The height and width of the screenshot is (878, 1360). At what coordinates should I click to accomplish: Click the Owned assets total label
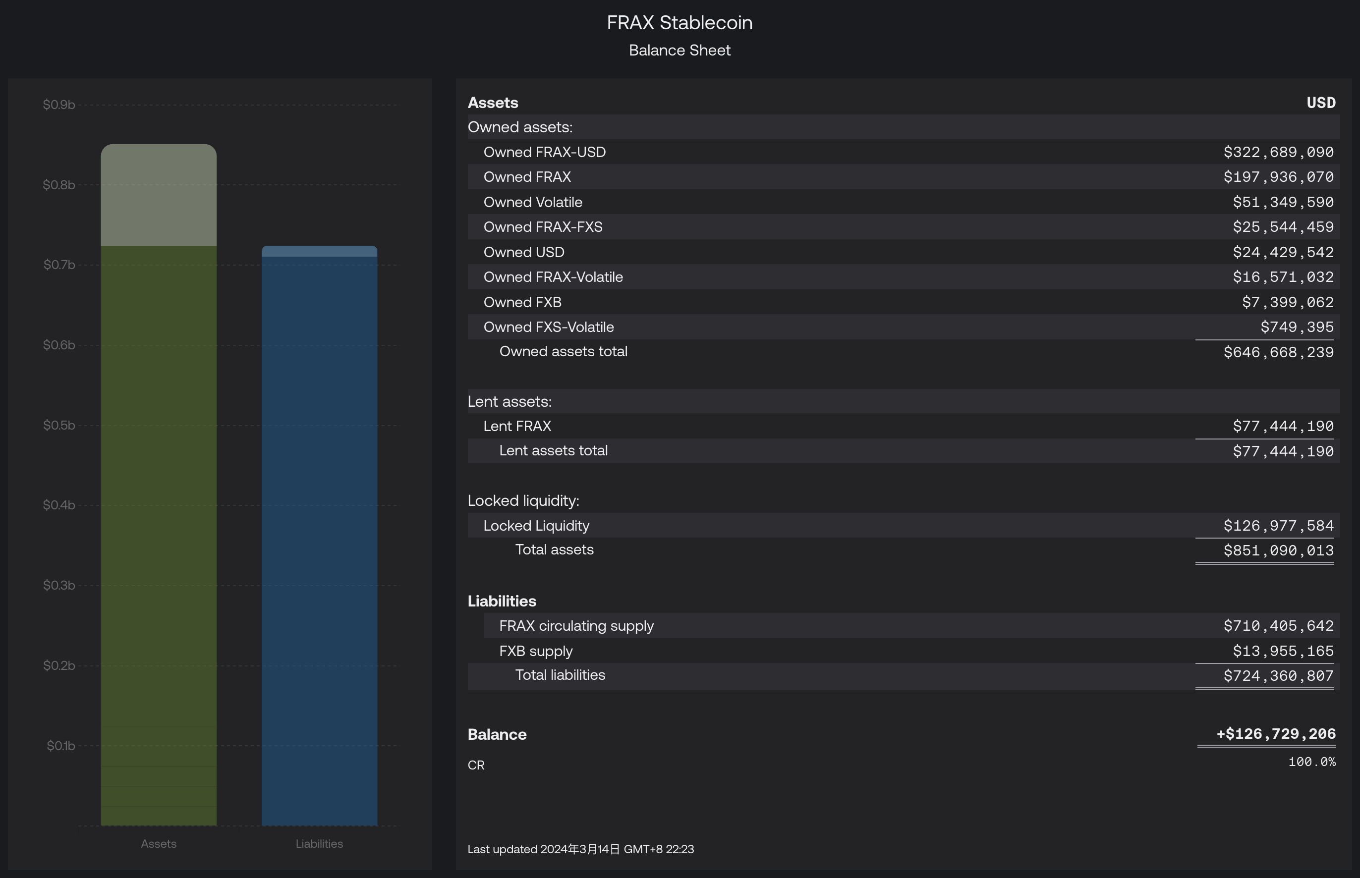(x=564, y=352)
